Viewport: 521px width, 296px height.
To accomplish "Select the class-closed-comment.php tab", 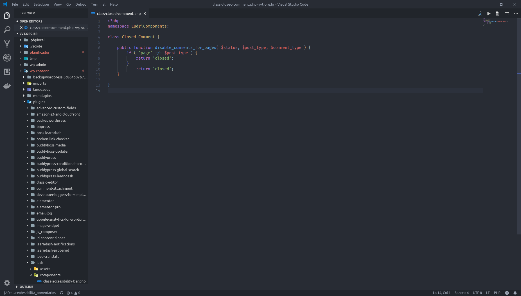I will tap(118, 13).
